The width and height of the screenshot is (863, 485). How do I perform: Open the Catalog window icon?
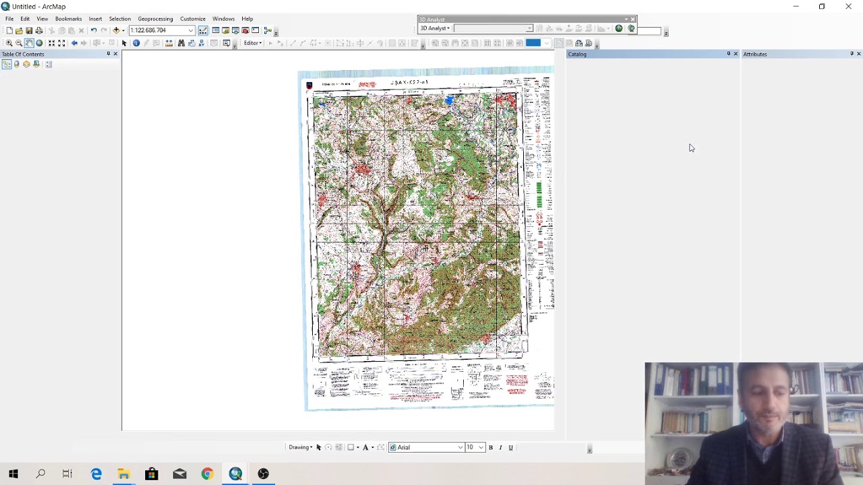[x=225, y=30]
